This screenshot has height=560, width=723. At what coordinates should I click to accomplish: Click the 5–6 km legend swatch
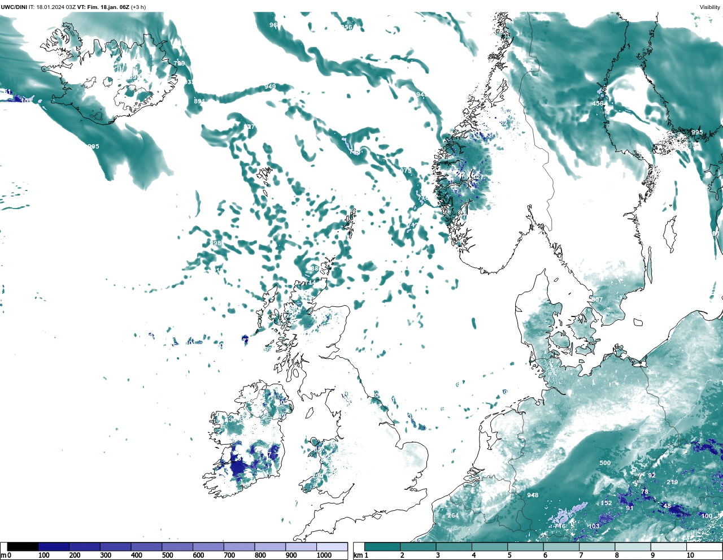click(x=525, y=546)
